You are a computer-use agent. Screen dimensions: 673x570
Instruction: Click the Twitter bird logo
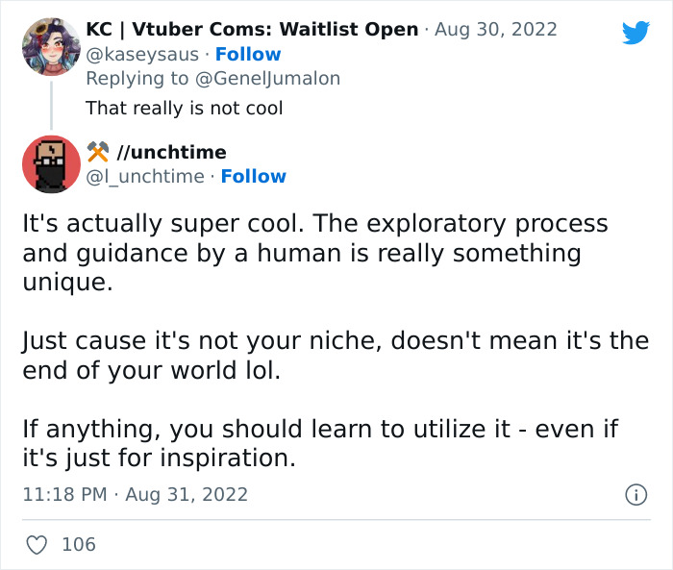[x=636, y=33]
